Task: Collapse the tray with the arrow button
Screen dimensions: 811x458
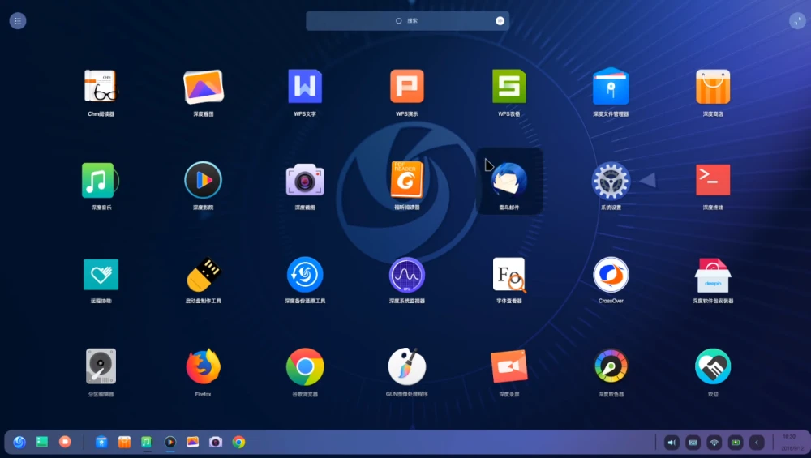Action: pos(757,443)
